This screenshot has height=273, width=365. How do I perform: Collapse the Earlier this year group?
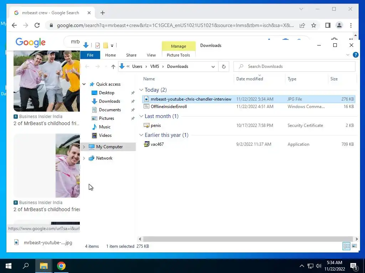tap(141, 135)
